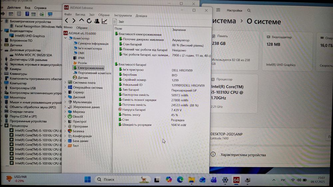Select the Датчик tree item
Screen dimensions: 333x187
(x=81, y=78)
